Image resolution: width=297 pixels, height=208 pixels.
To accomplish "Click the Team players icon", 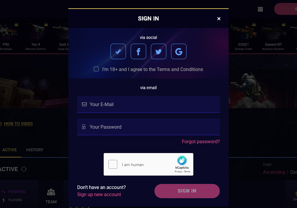I will pos(51,193).
